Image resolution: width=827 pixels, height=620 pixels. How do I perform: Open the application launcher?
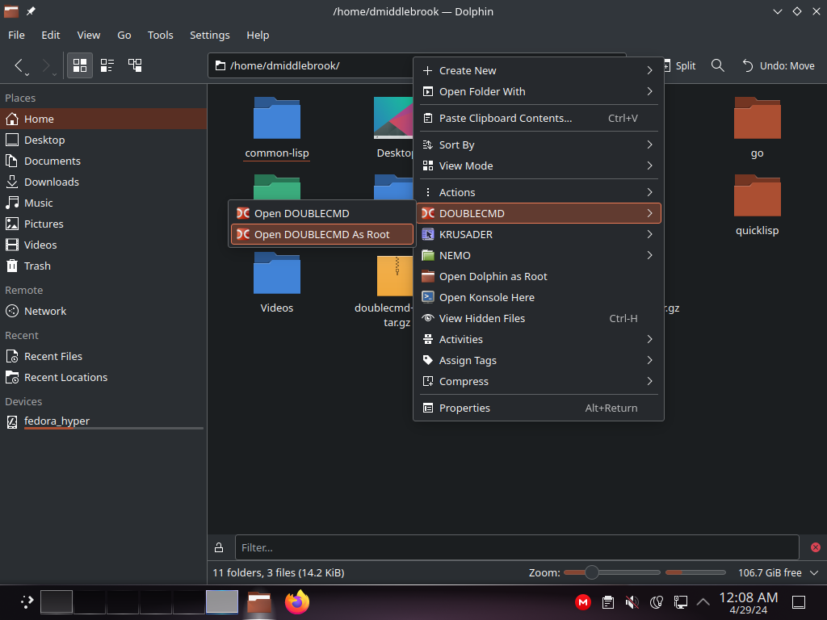[x=27, y=602]
